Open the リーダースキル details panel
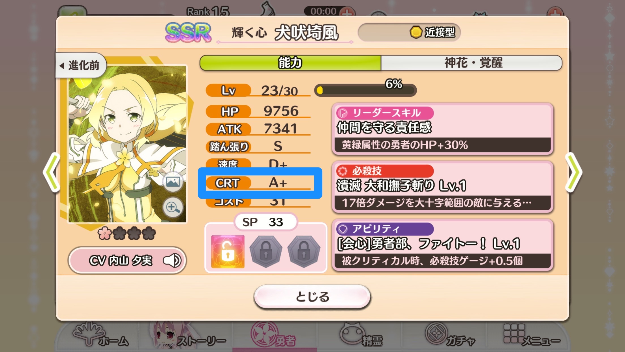The image size is (625, 352). coord(443,129)
